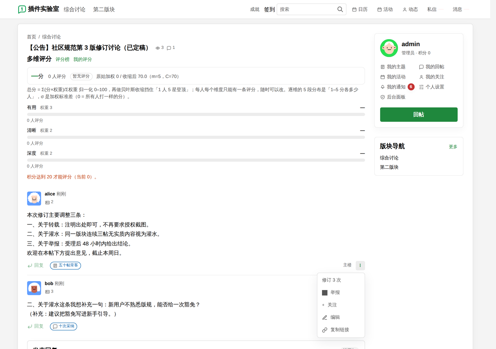Open 我的活动 in user panel
This screenshot has width=496, height=349.
point(393,77)
